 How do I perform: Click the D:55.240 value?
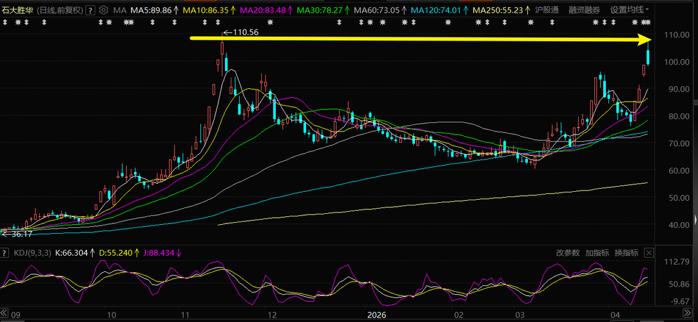[115, 253]
